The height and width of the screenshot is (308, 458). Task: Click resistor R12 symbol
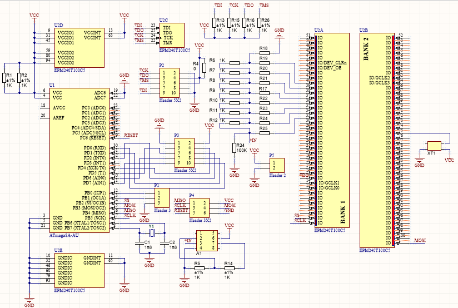235,123
